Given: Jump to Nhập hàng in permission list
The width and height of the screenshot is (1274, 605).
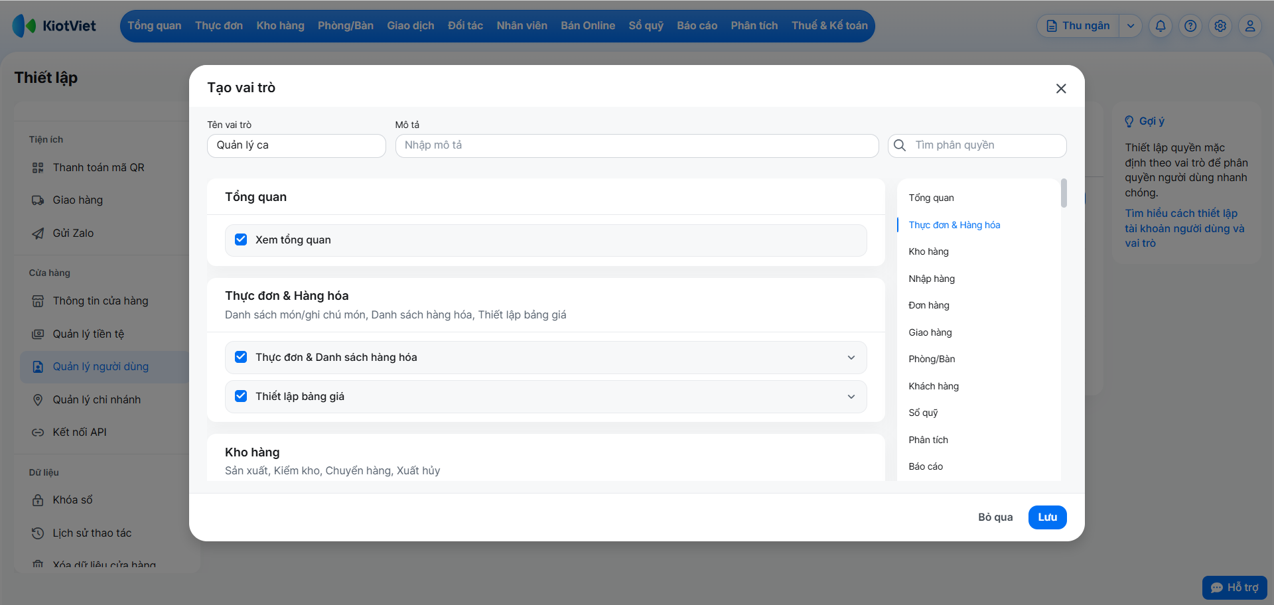Looking at the screenshot, I should [x=932, y=279].
